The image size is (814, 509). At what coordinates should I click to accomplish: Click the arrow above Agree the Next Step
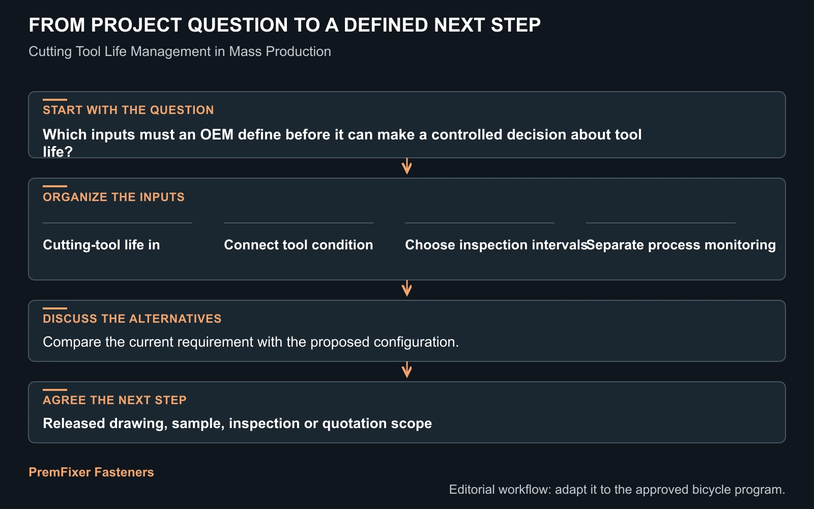click(406, 370)
